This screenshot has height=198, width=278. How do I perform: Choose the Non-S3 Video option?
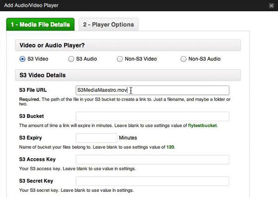click(120, 59)
